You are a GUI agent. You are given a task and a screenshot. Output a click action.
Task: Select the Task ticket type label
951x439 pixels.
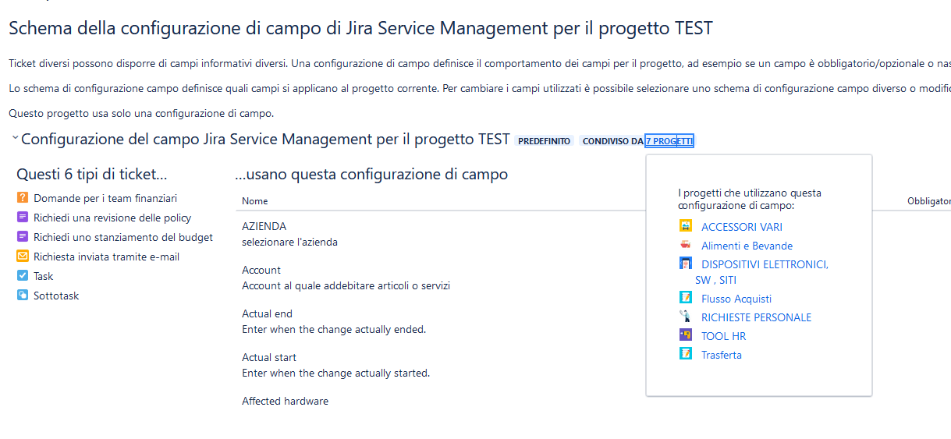tap(44, 277)
